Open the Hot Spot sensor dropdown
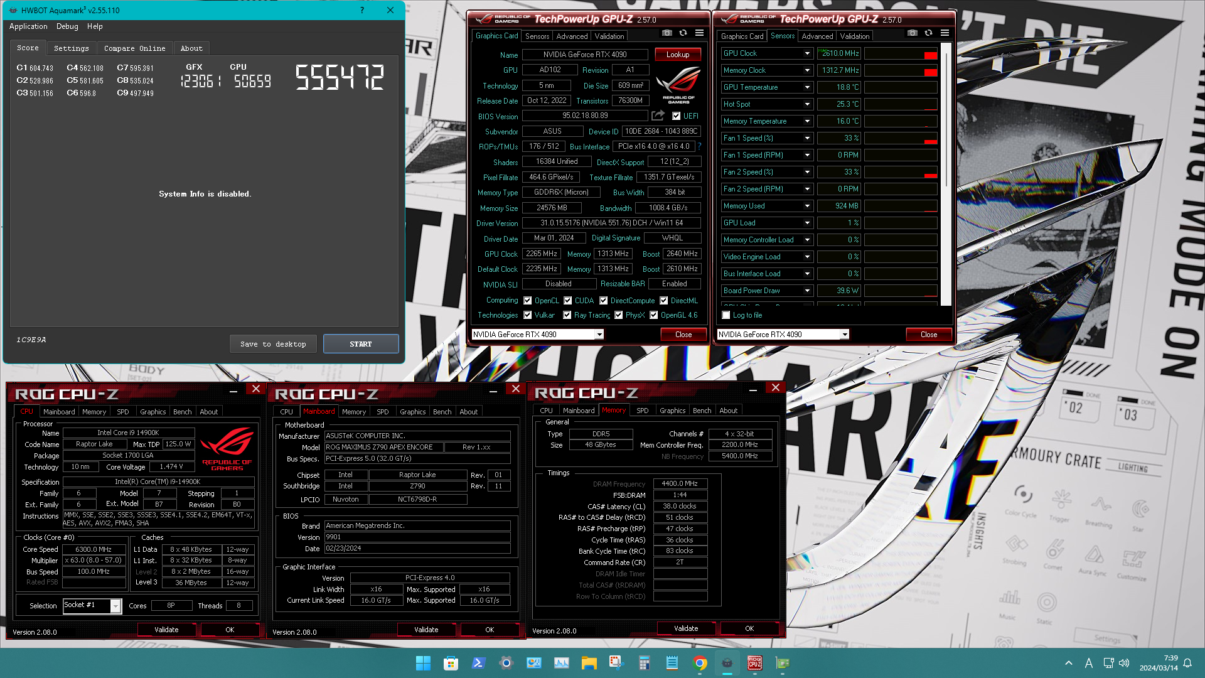The image size is (1205, 678). [807, 104]
